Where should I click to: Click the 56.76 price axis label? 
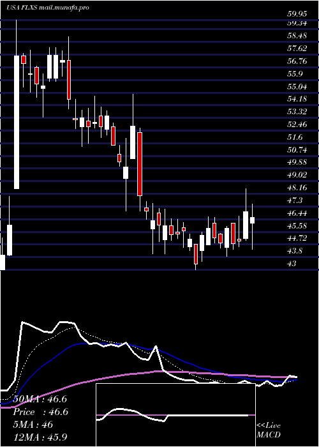[297, 61]
